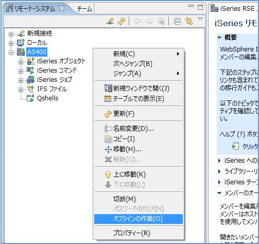Click the iSeries ジョブ subsystem icon
Screen dimensions: 259x244
(x=31, y=80)
